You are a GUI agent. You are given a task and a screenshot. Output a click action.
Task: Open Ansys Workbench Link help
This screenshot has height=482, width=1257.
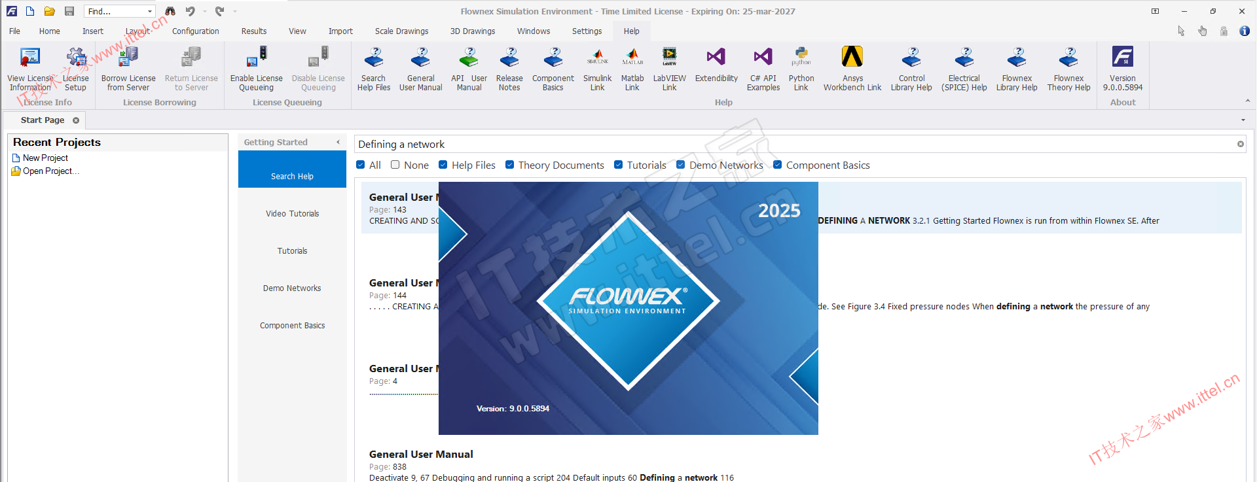click(852, 69)
